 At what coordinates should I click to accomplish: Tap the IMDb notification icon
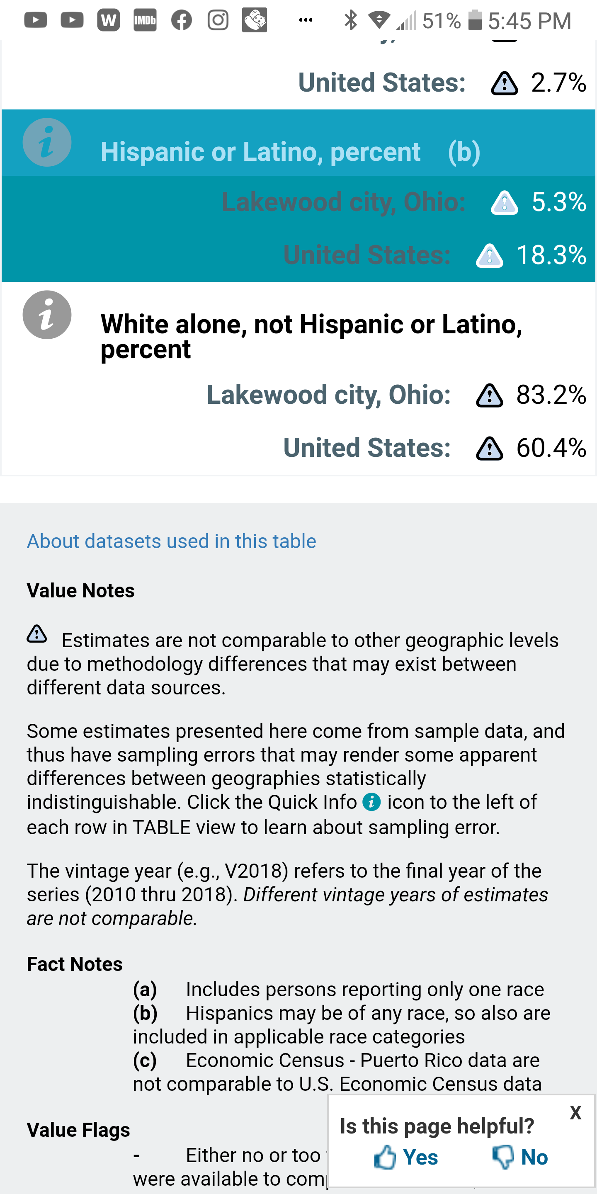[145, 20]
